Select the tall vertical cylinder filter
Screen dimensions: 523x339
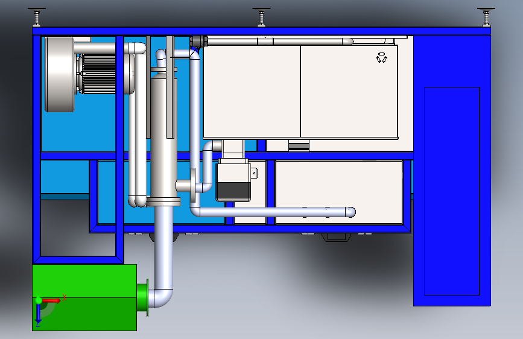163,137
